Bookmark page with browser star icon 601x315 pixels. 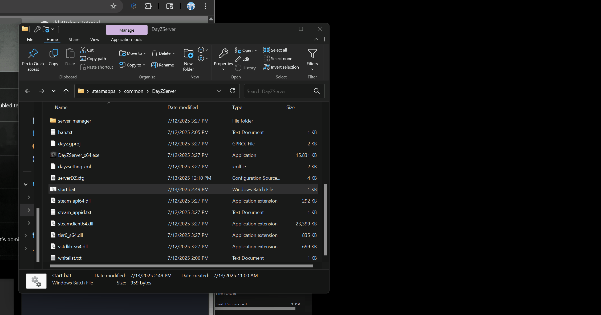(x=113, y=6)
